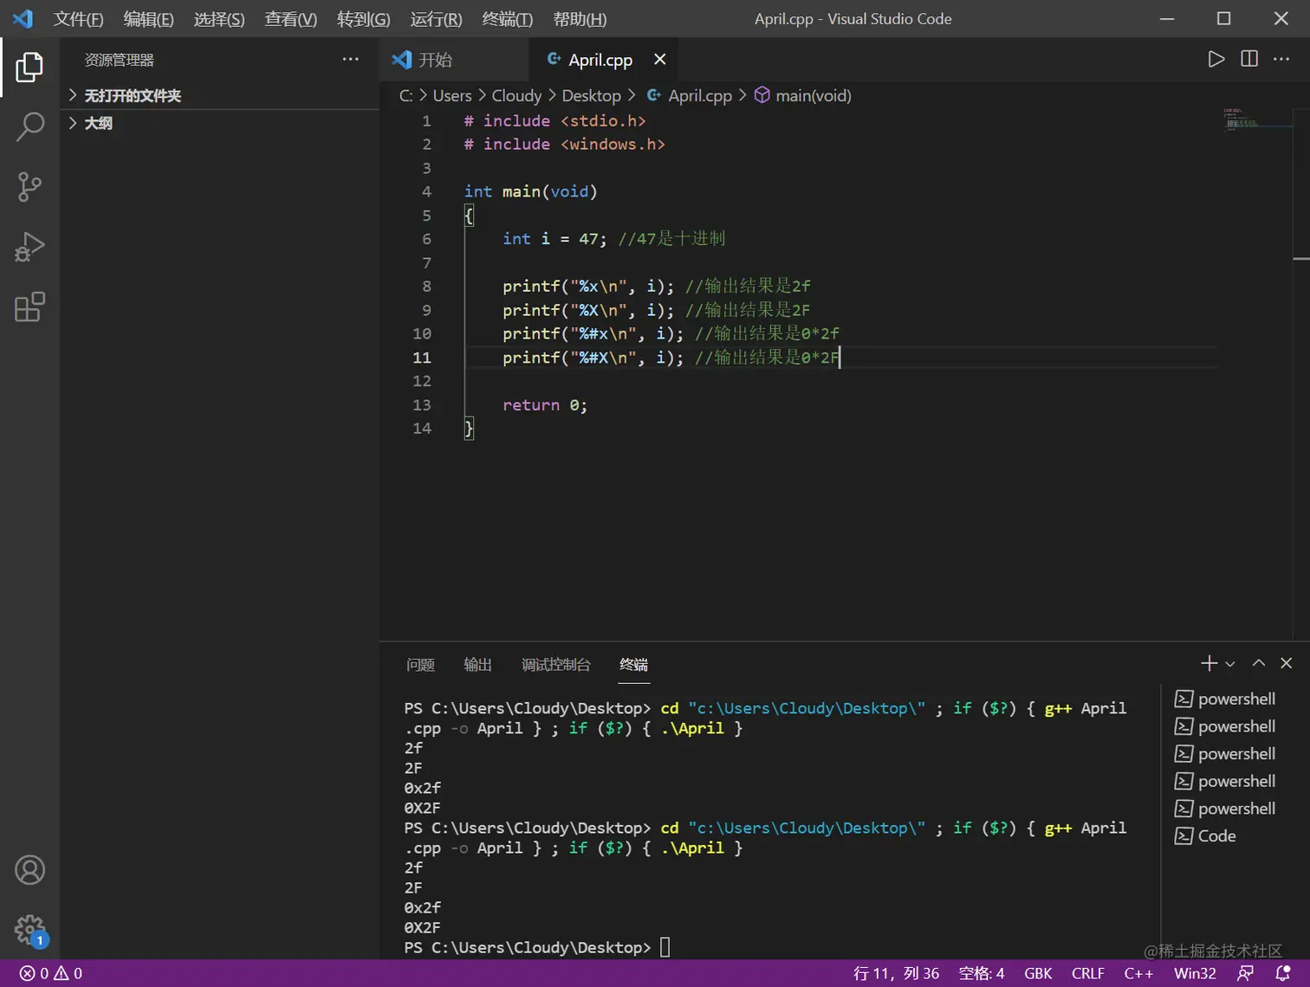
Task: Maximize the terminal panel size
Action: [1259, 663]
